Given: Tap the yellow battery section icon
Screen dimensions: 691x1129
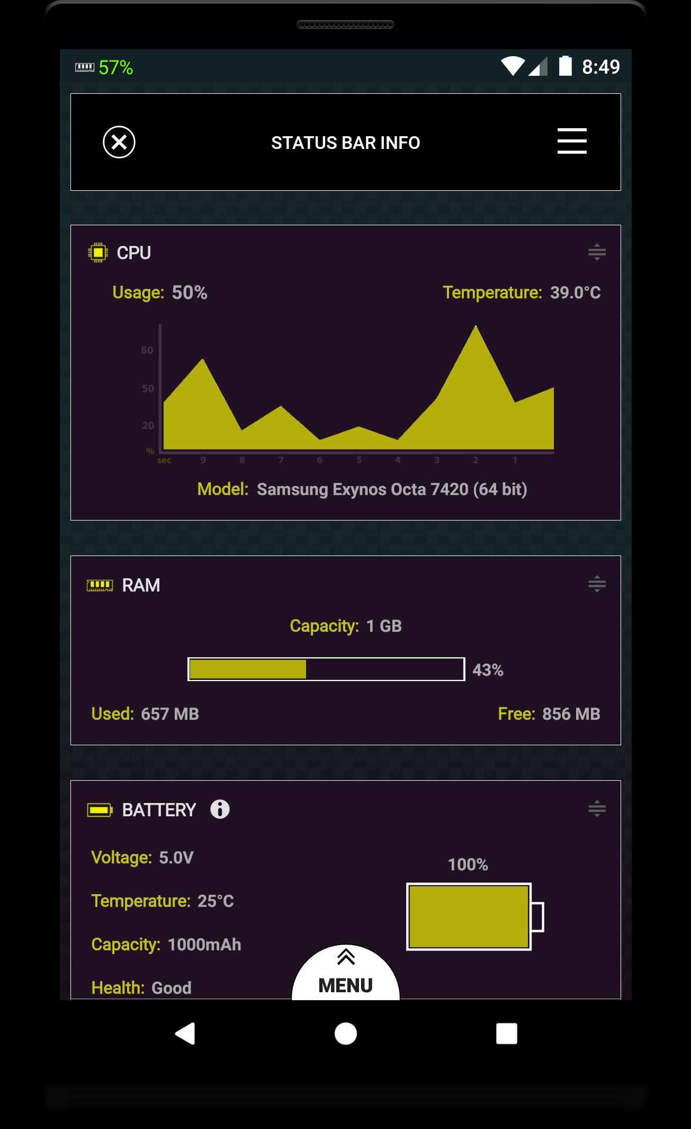Looking at the screenshot, I should [100, 810].
